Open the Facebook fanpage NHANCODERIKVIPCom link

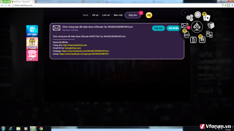point(85,51)
